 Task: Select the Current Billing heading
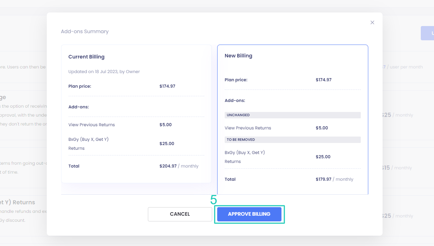click(86, 57)
